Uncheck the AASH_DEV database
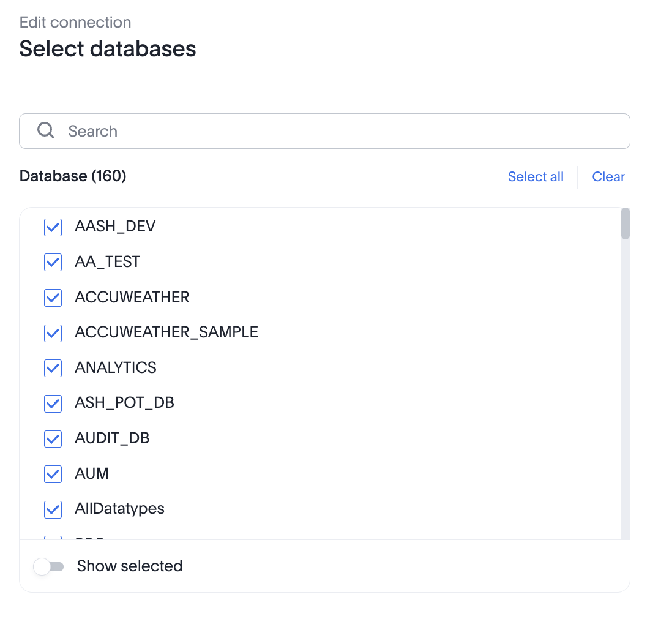 53,227
